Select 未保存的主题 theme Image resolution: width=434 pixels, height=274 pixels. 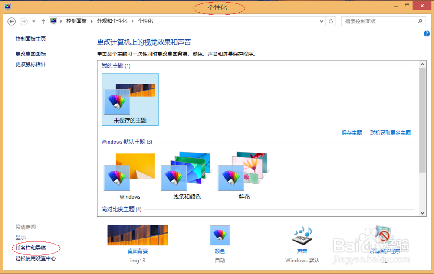click(x=130, y=99)
